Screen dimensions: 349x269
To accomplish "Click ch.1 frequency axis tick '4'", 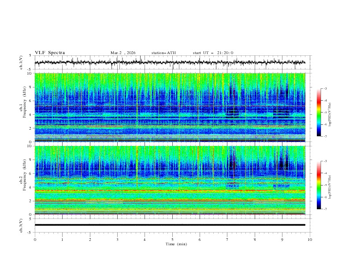I will [30, 115].
